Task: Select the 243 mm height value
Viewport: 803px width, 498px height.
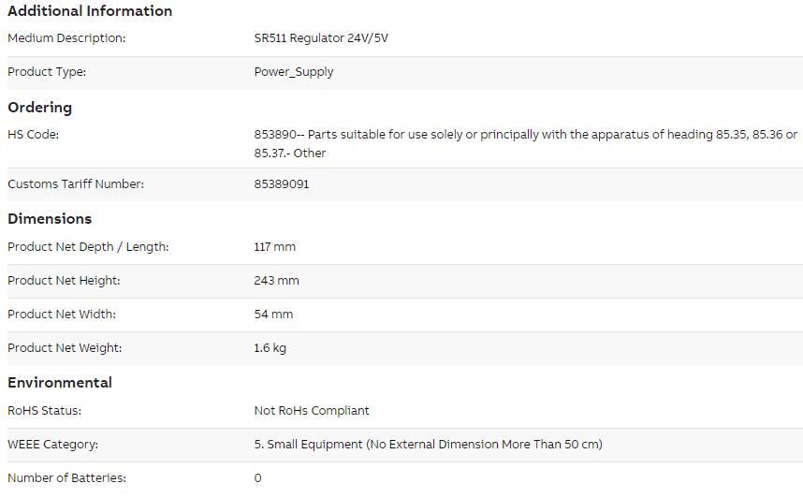Action: click(276, 280)
